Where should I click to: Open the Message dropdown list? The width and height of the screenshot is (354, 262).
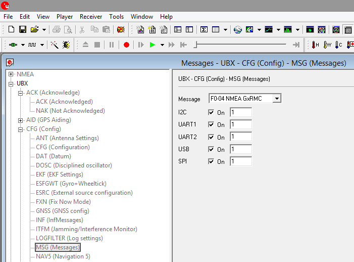pos(277,99)
